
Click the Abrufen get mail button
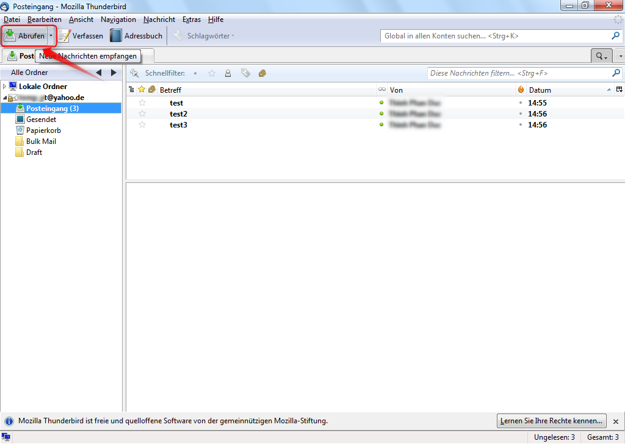[x=25, y=36]
